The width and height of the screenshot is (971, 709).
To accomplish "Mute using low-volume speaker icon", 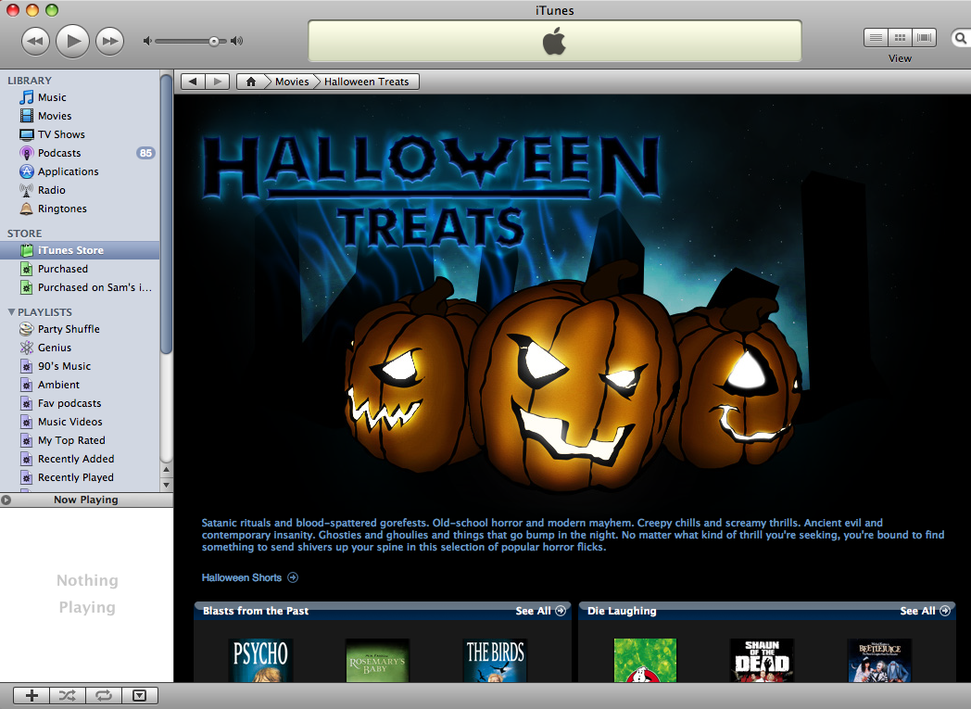I will [146, 41].
